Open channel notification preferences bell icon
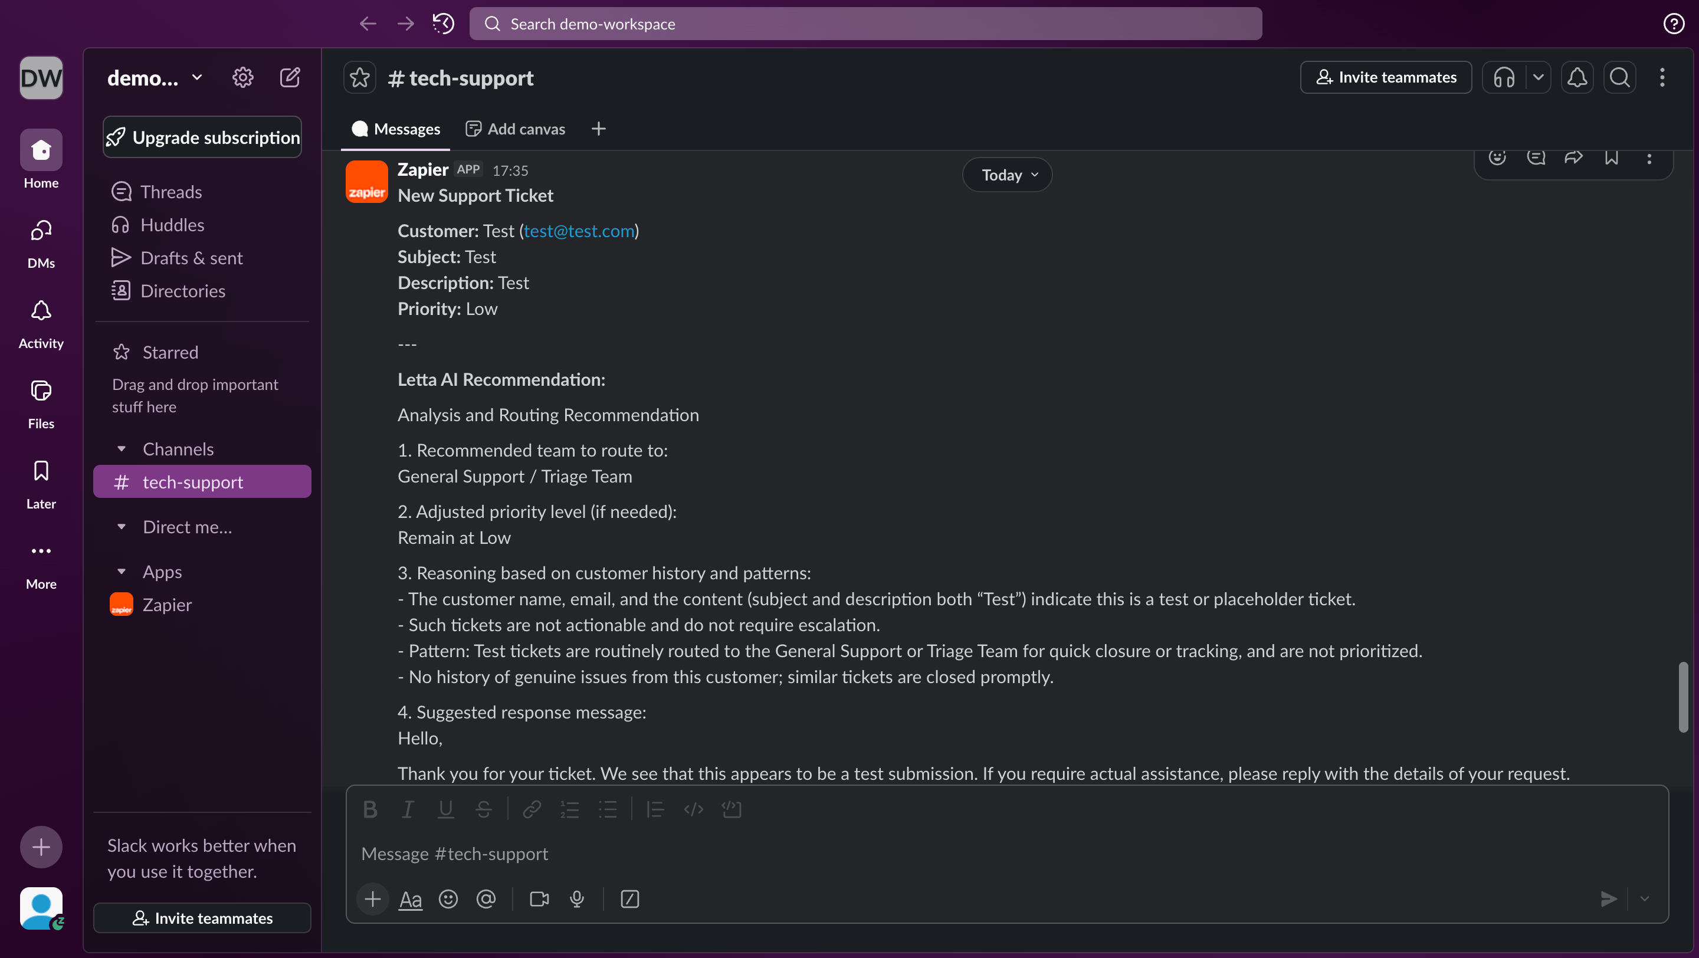 click(x=1577, y=77)
